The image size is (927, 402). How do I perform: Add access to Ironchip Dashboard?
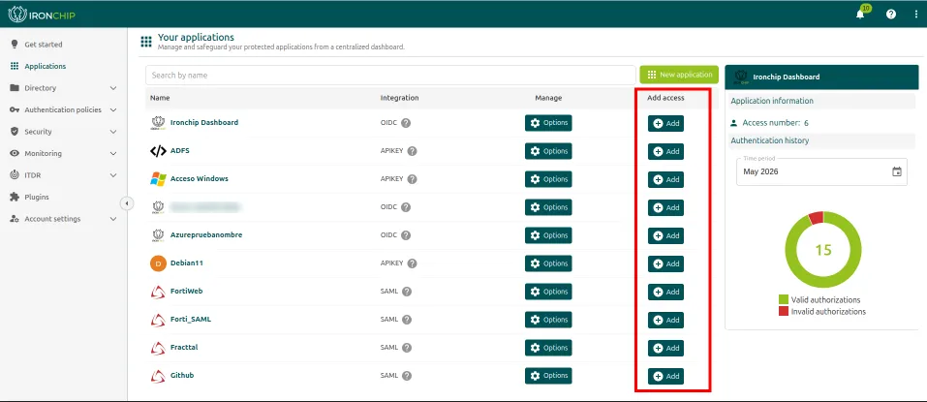pos(665,124)
